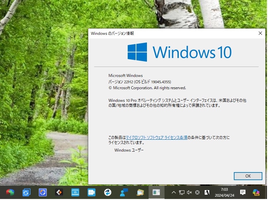Click '© Microsoft Corporation. All rights reserved.'
Screen dimensions: 268x200
click(x=148, y=88)
